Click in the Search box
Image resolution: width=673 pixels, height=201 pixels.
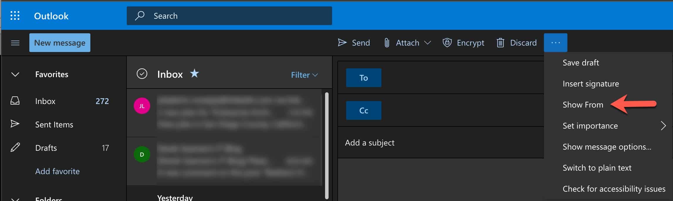pos(229,16)
